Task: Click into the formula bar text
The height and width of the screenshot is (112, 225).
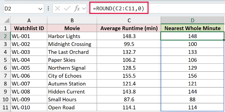Action: click(x=119, y=9)
